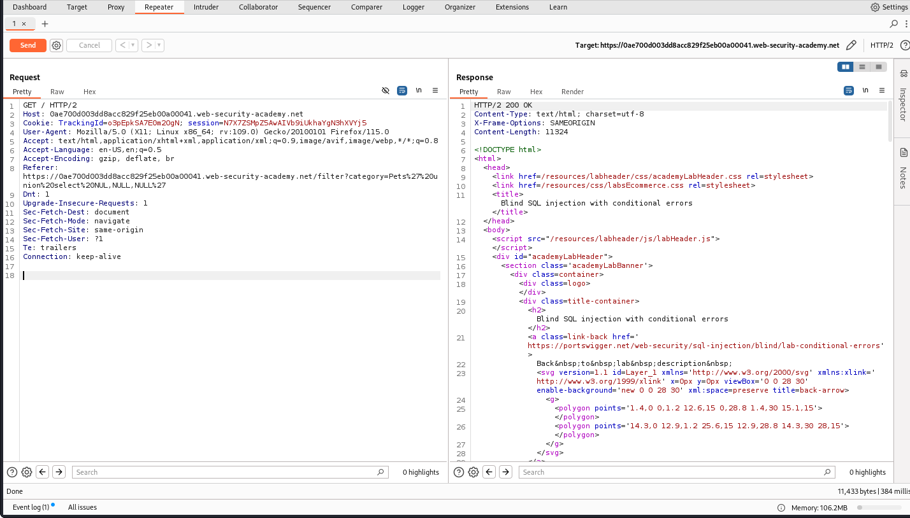Select top-bottom split layout view
Viewport: 910px width, 518px height.
click(x=862, y=67)
